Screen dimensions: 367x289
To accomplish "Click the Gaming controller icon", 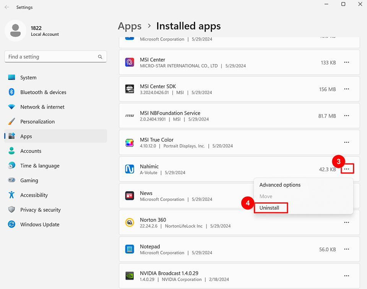I will pos(11,180).
